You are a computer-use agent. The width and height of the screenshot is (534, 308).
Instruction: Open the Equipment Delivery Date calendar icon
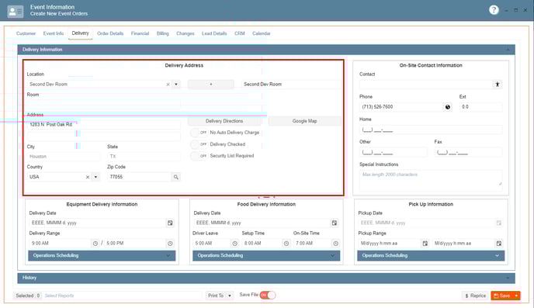170,223
